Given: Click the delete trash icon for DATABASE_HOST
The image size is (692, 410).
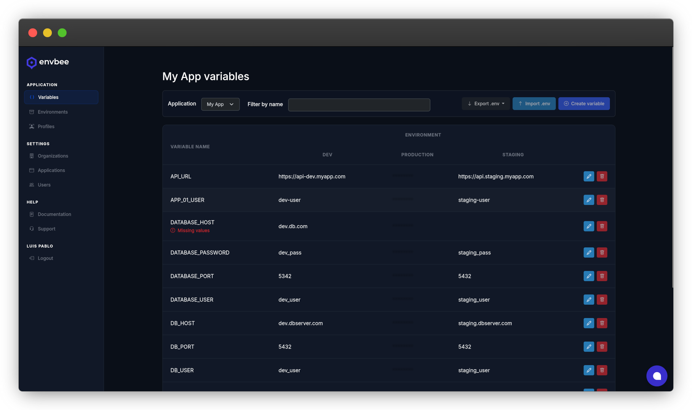Looking at the screenshot, I should [602, 226].
